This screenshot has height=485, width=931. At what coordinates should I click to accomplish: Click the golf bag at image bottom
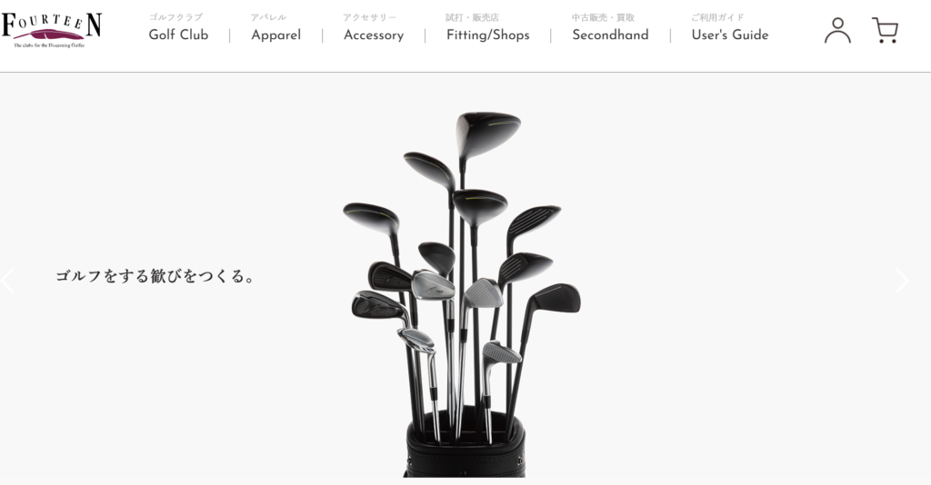coord(465,443)
